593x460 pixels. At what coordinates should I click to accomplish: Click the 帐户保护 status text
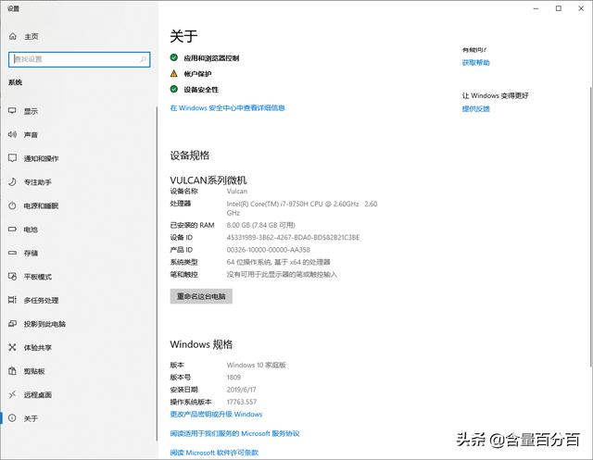click(x=197, y=74)
